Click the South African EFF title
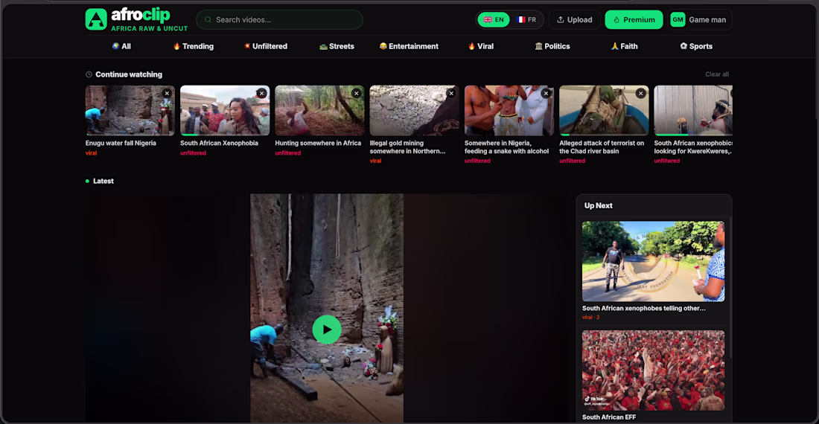 pos(609,417)
